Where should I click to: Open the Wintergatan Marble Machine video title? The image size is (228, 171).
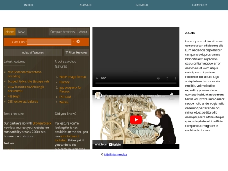134,96
